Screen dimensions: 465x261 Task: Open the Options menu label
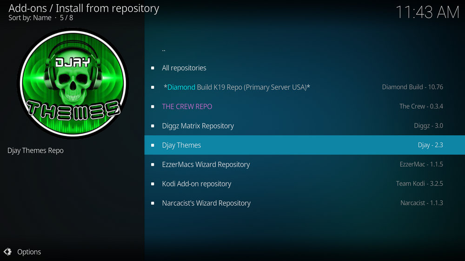click(29, 252)
